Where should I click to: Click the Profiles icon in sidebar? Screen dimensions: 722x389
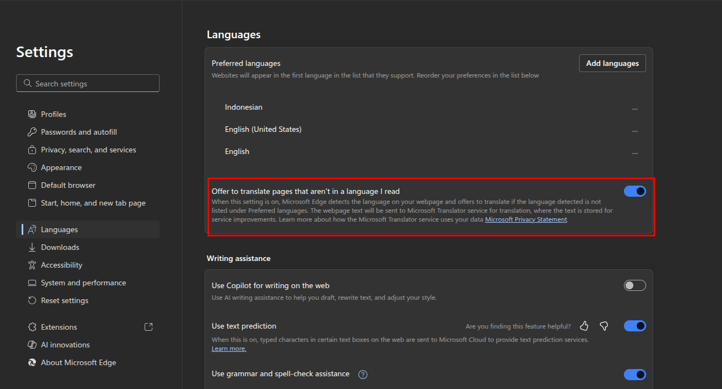tap(32, 114)
